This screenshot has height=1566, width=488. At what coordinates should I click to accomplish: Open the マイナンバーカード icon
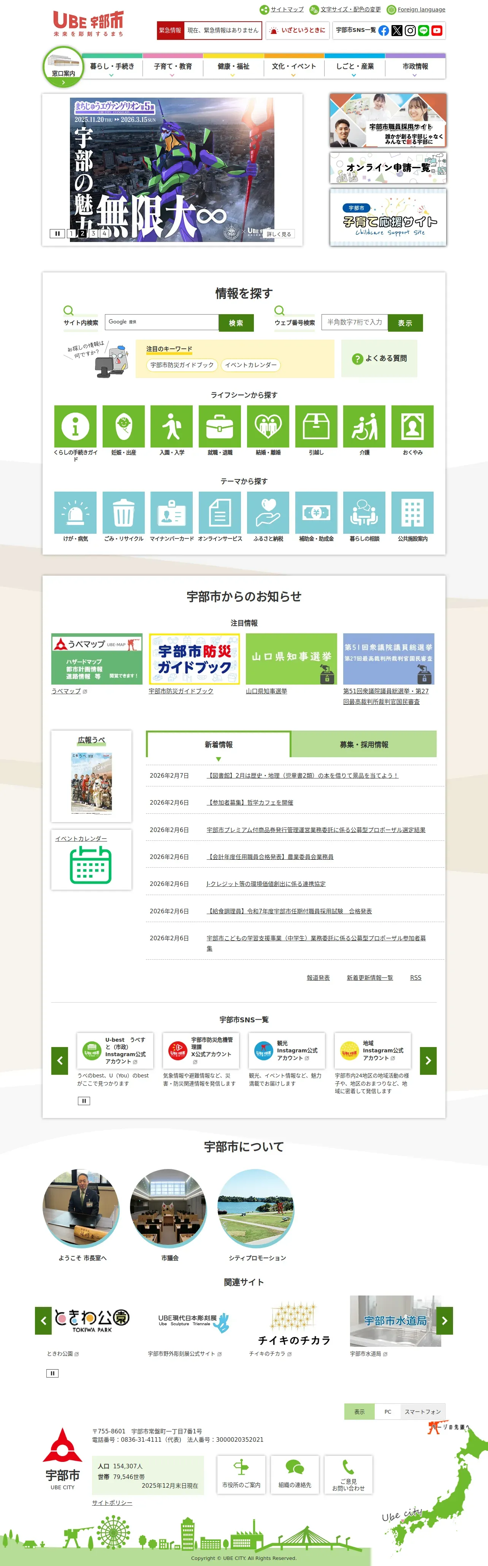click(171, 513)
